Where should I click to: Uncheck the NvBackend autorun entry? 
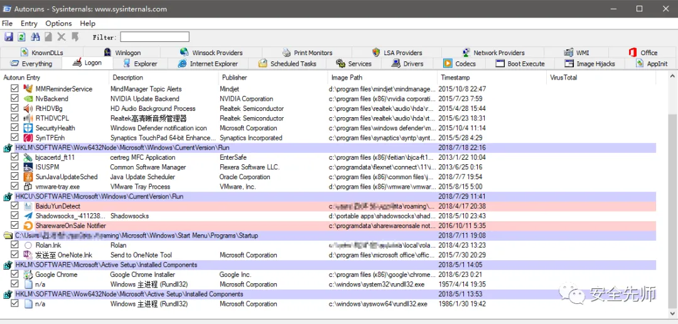pyautogui.click(x=14, y=99)
